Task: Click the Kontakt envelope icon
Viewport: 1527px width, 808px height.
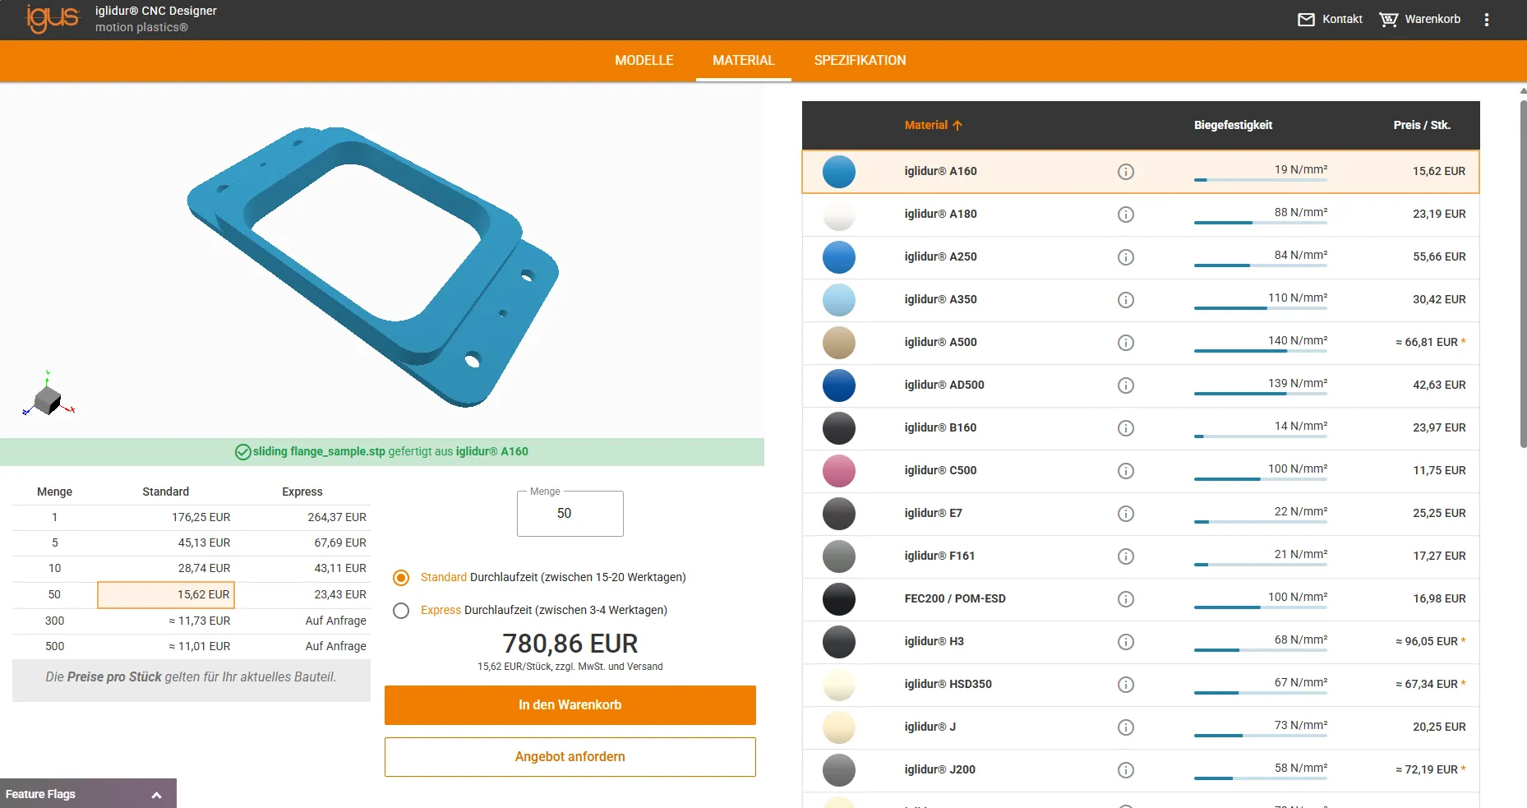Action: coord(1306,20)
